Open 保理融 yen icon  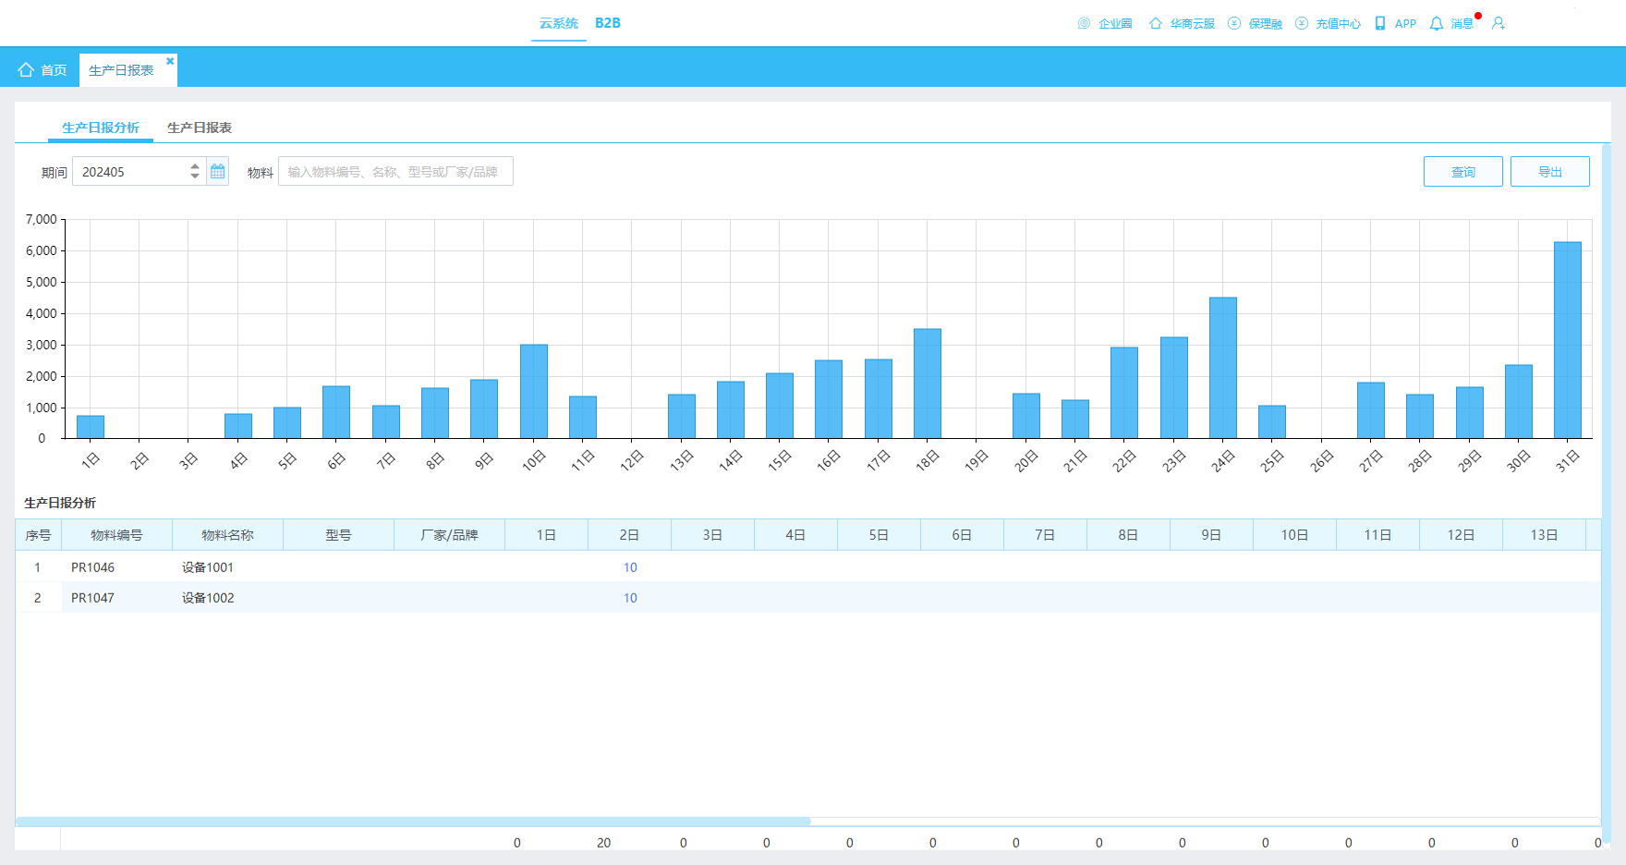1233,23
